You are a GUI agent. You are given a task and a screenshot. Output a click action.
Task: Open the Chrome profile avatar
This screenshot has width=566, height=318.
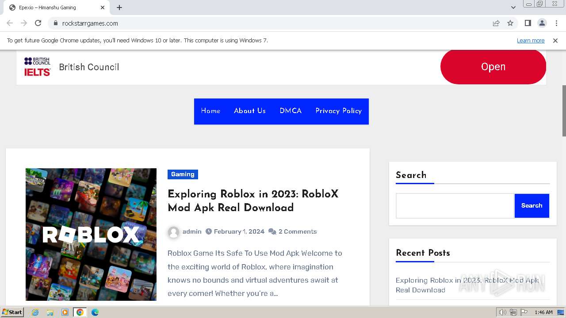[542, 23]
